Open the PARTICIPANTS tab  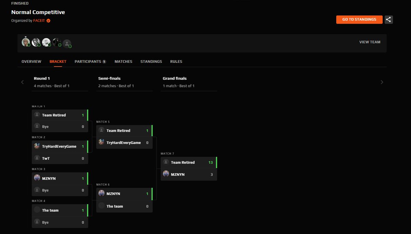(x=90, y=61)
